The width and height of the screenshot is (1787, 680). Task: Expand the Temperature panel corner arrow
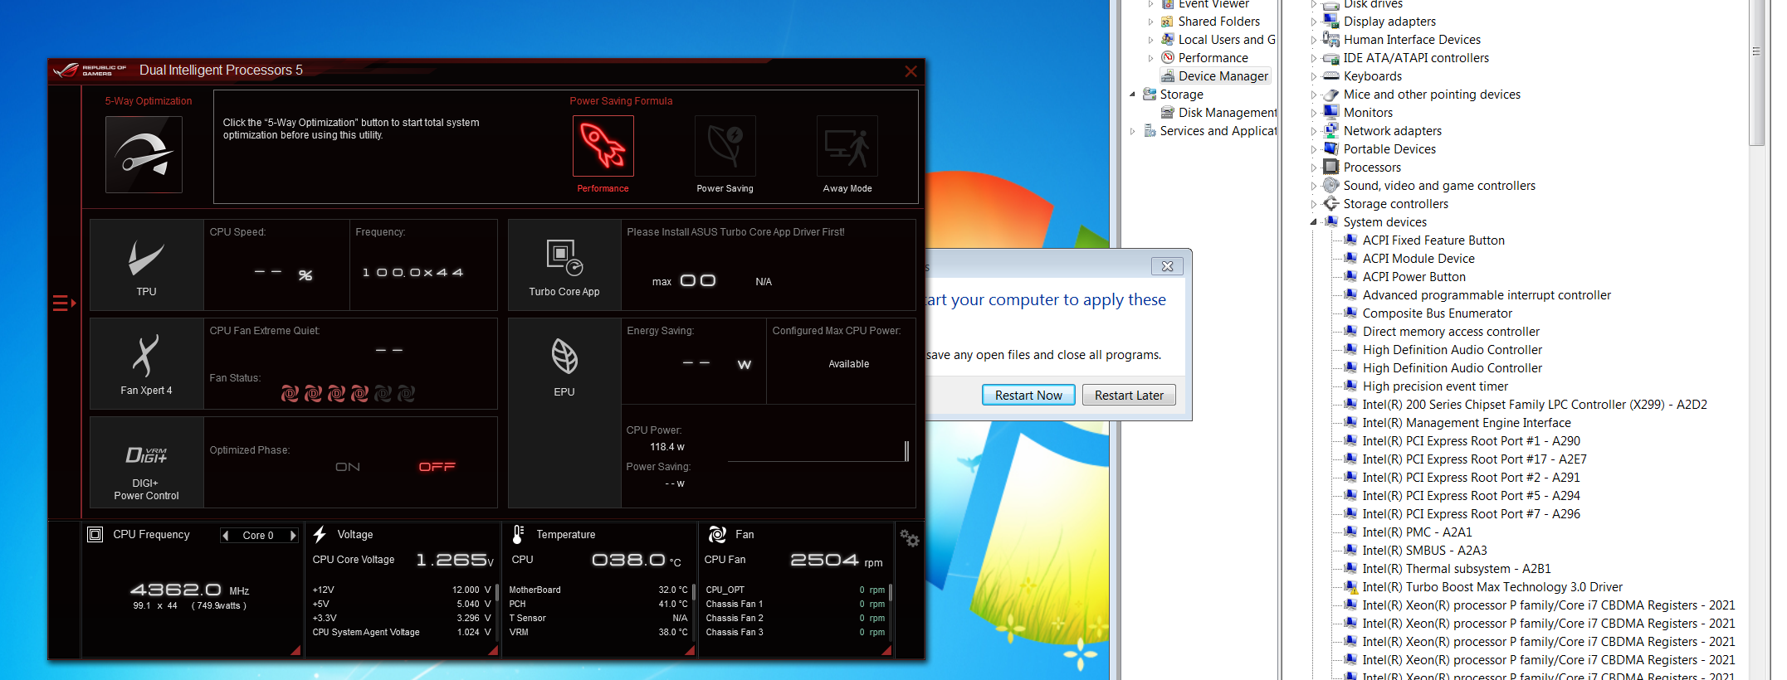[690, 651]
